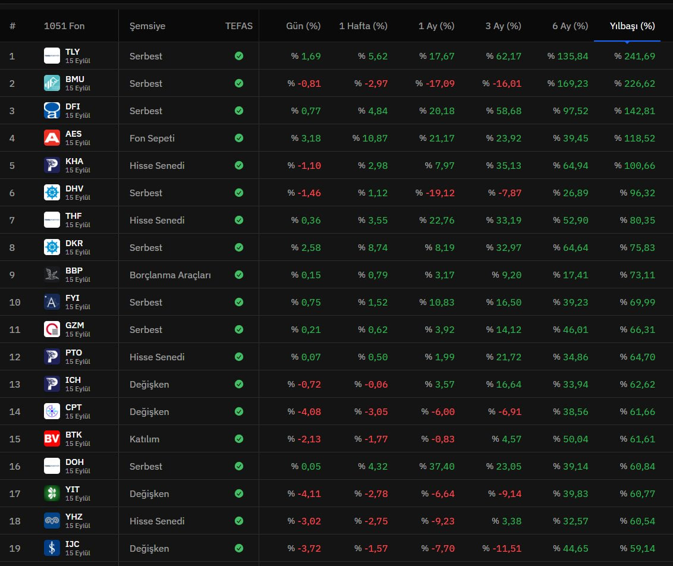This screenshot has width=673, height=566.
Task: Click the TEFAS checkmark for AES
Action: click(x=239, y=138)
